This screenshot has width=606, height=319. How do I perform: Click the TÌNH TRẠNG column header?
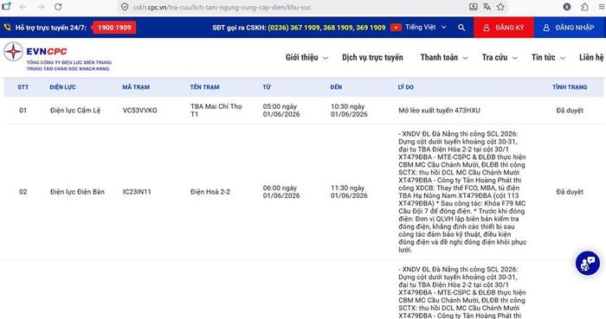coord(570,87)
